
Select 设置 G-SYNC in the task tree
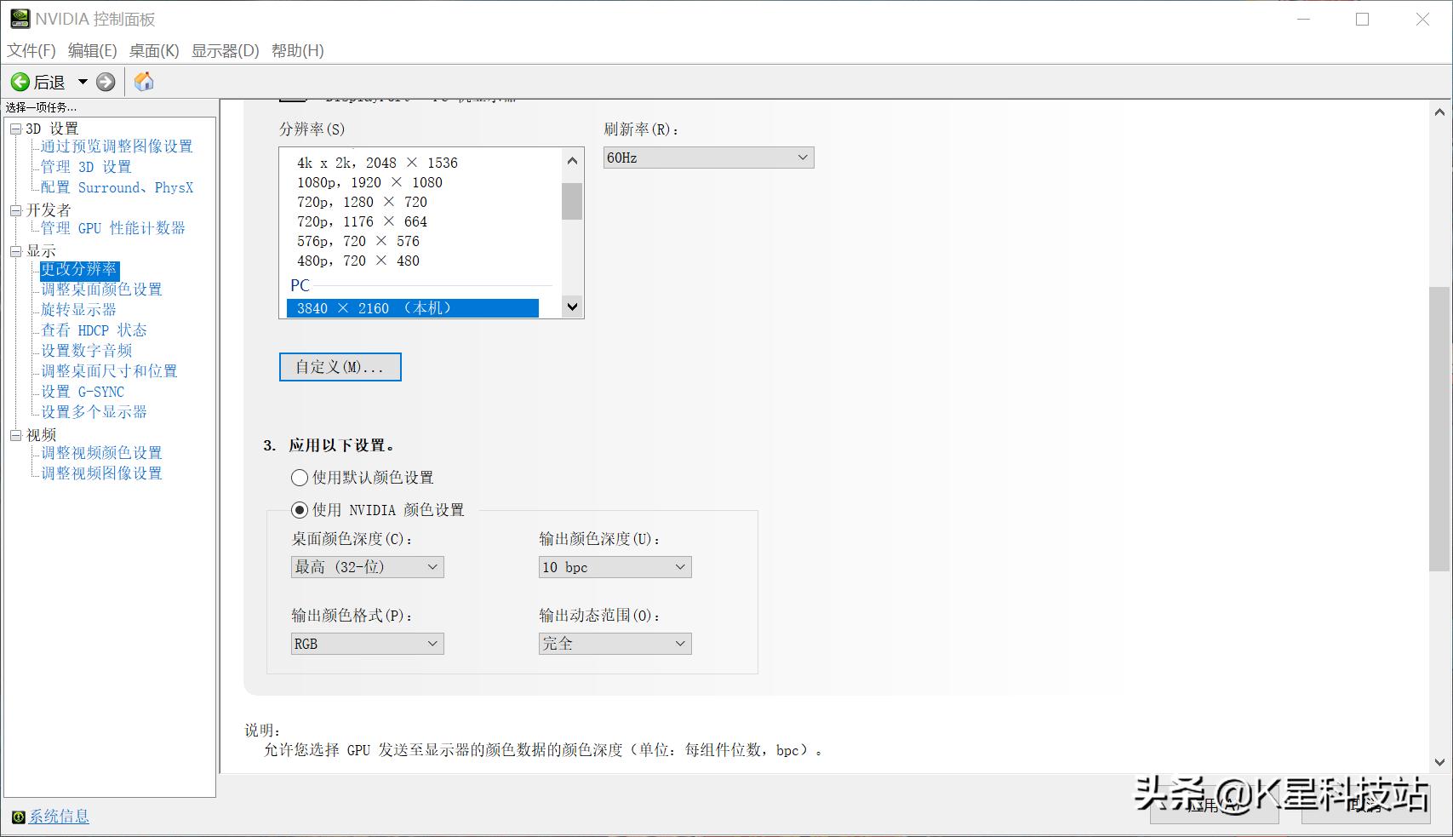click(84, 391)
